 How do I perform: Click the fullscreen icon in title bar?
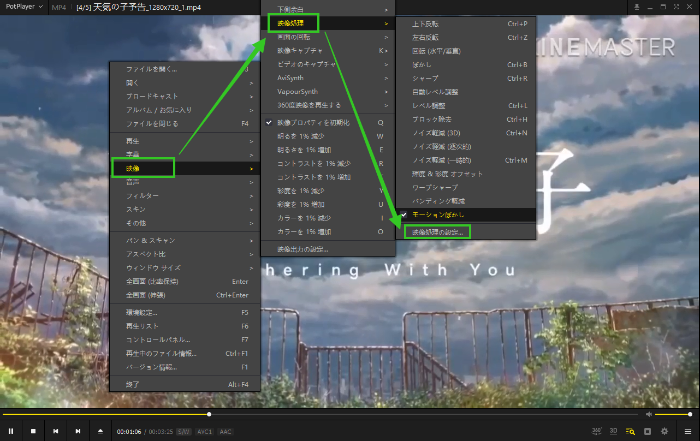click(x=677, y=7)
